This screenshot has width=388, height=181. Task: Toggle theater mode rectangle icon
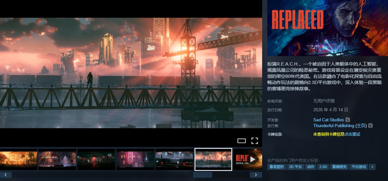[242, 141]
